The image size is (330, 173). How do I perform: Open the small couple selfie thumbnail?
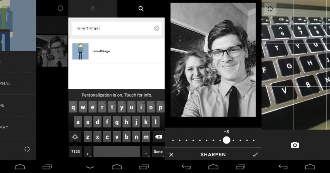(x=52, y=51)
